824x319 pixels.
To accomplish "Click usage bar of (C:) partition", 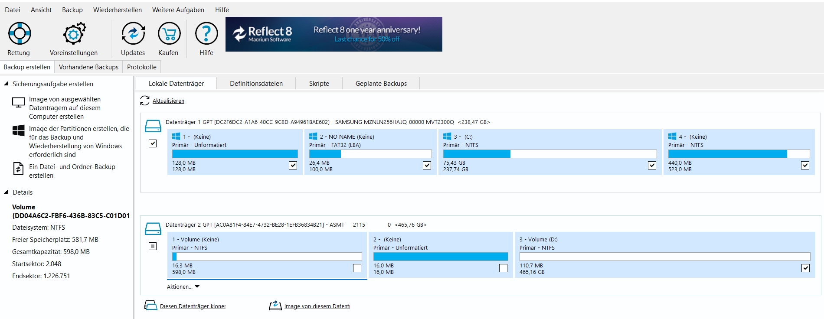I will click(550, 154).
